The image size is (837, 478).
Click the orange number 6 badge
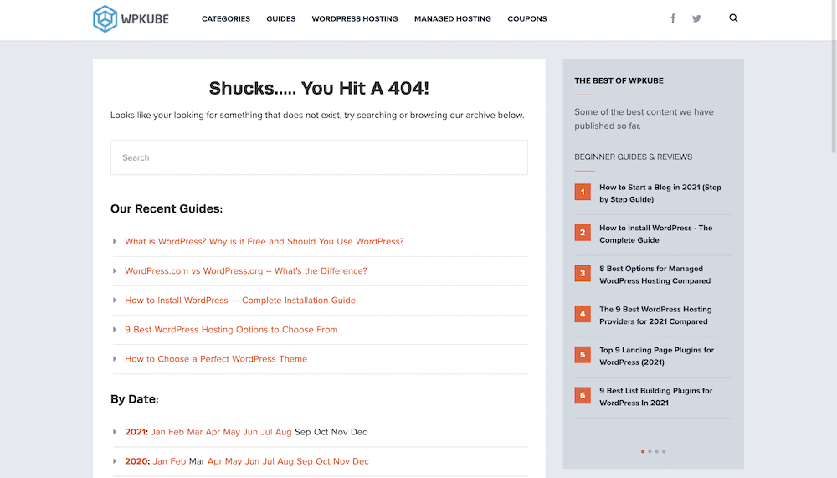click(x=583, y=395)
